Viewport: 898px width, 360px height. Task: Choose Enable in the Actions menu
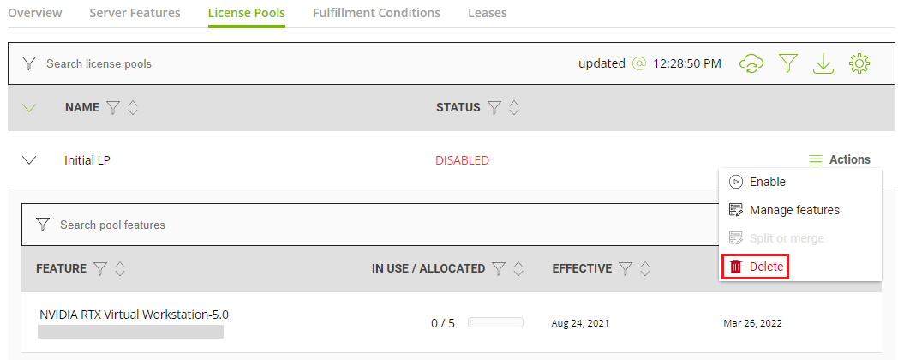[767, 182]
